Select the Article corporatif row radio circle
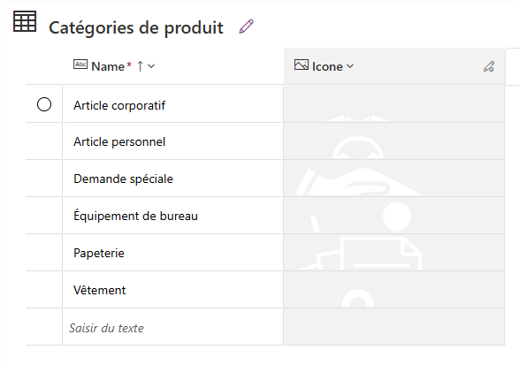 point(44,104)
